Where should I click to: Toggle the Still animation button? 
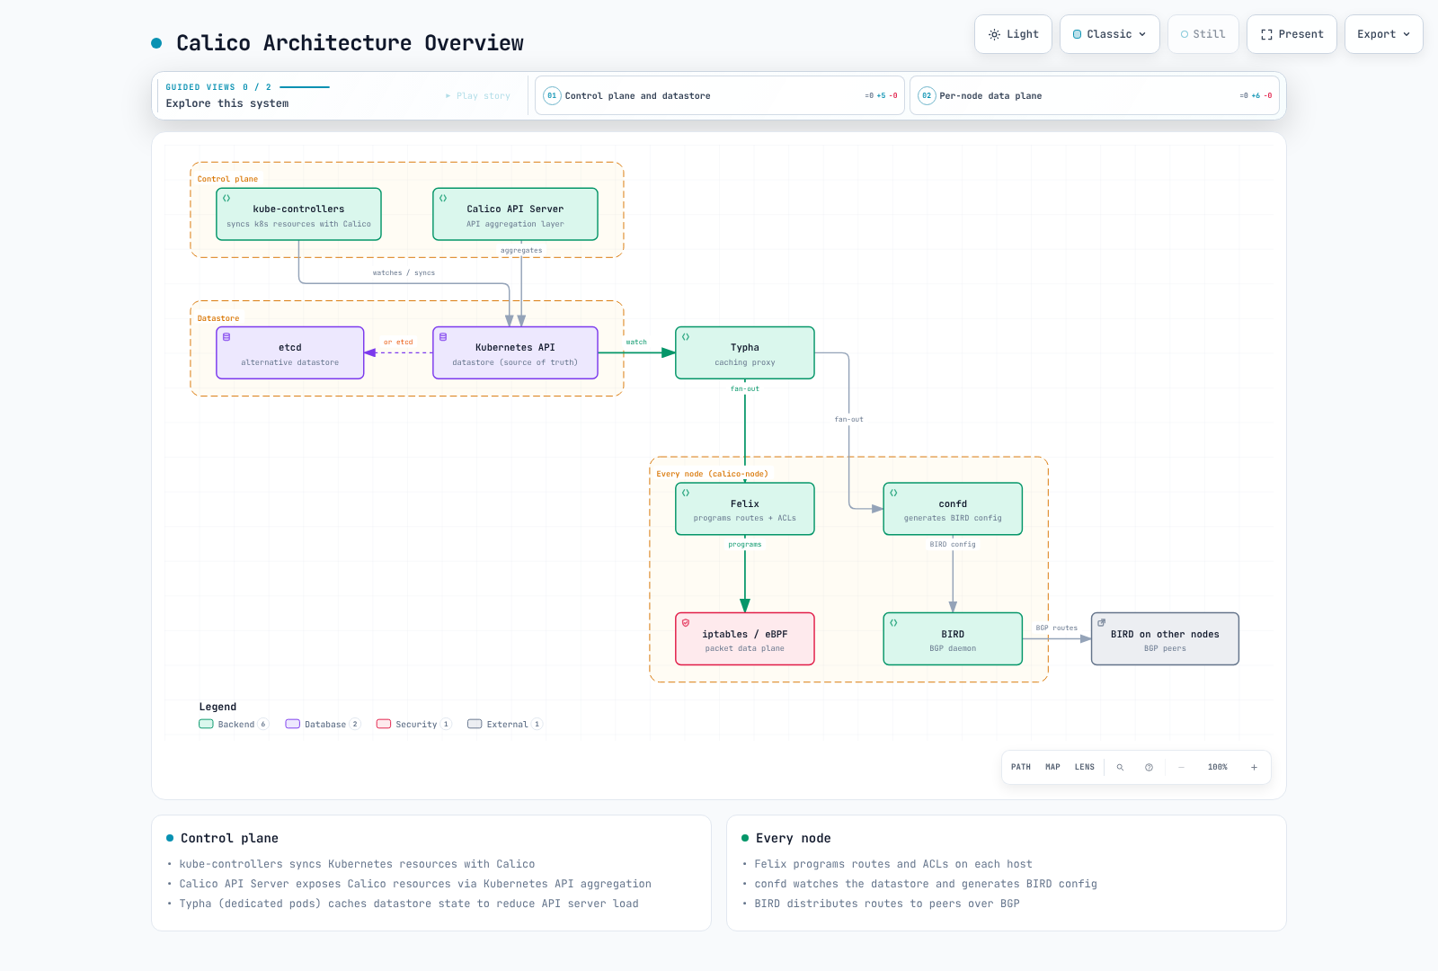click(x=1203, y=34)
